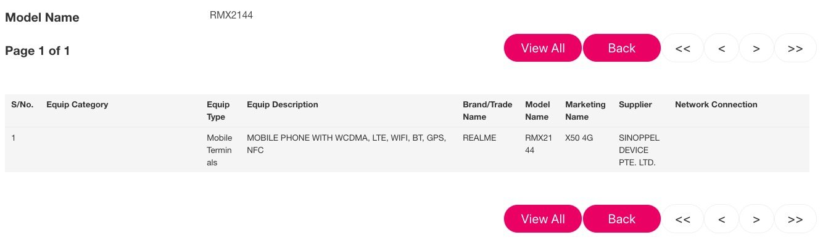Click the last-page >> arrow below the table

click(795, 219)
